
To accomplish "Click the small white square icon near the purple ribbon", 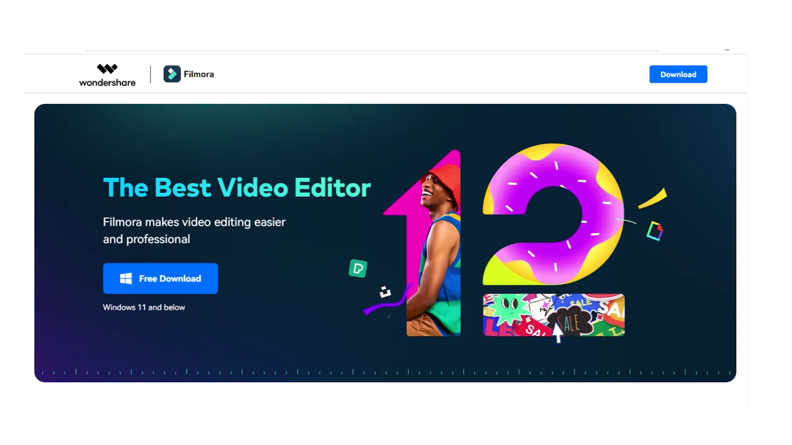I will point(385,292).
